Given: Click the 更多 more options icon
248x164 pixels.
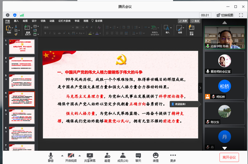Looking at the screenshot, I should 173,157.
